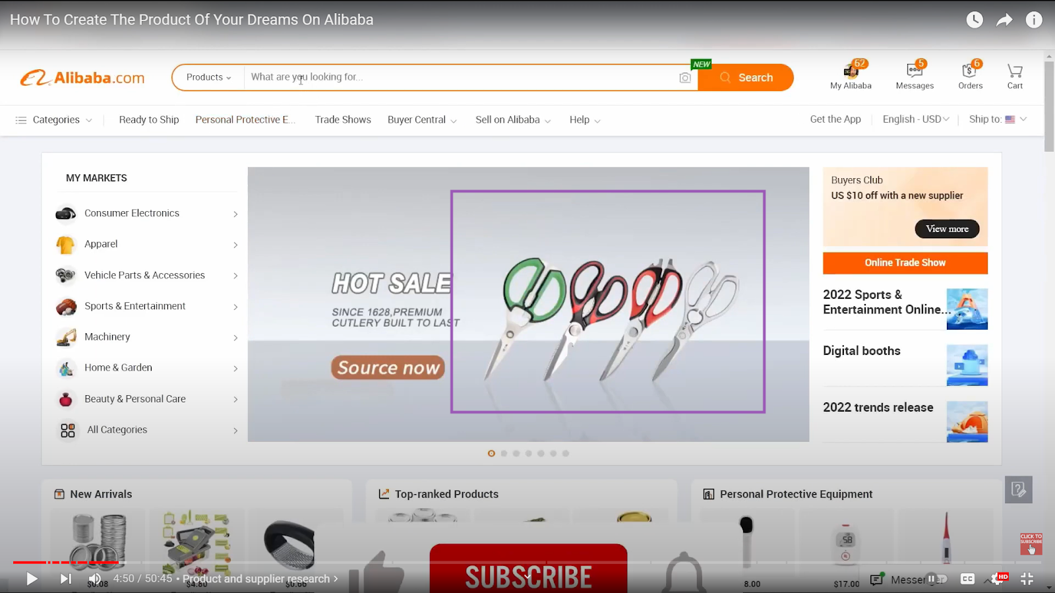Viewport: 1055px width, 593px height.
Task: Exit full screen mode
Action: 1027,578
